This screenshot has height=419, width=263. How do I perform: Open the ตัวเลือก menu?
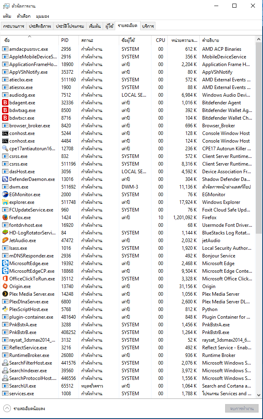(24, 16)
